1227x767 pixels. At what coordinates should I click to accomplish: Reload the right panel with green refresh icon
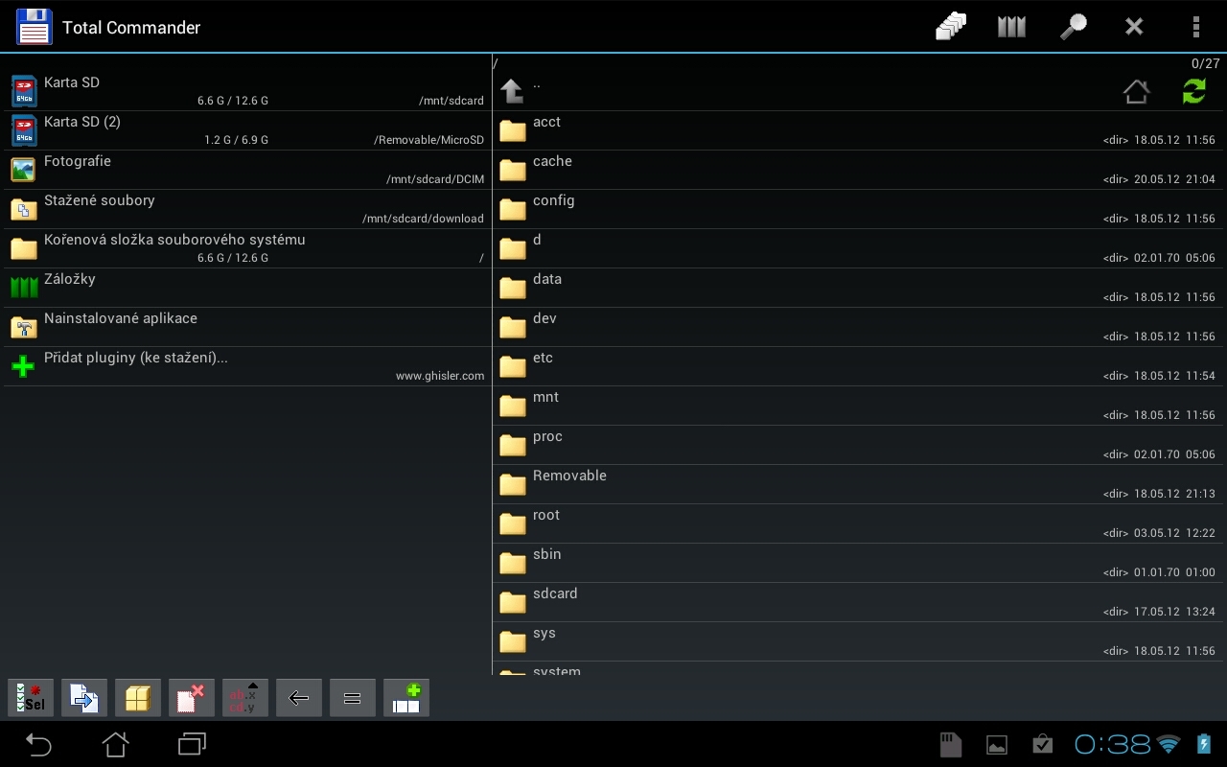point(1193,92)
